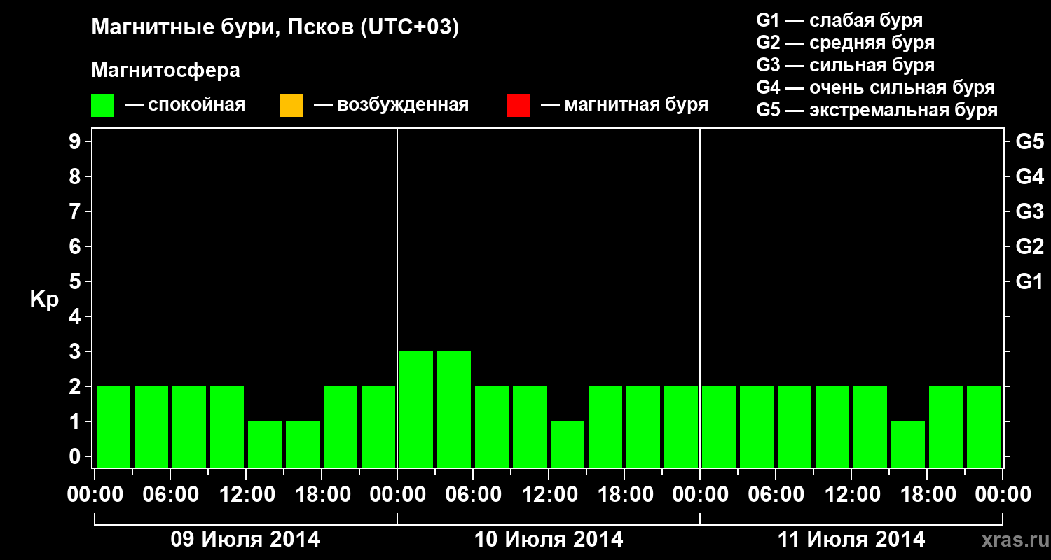Select the '09 Июля 2014' date label
The image size is (1051, 560).
pyautogui.click(x=245, y=540)
